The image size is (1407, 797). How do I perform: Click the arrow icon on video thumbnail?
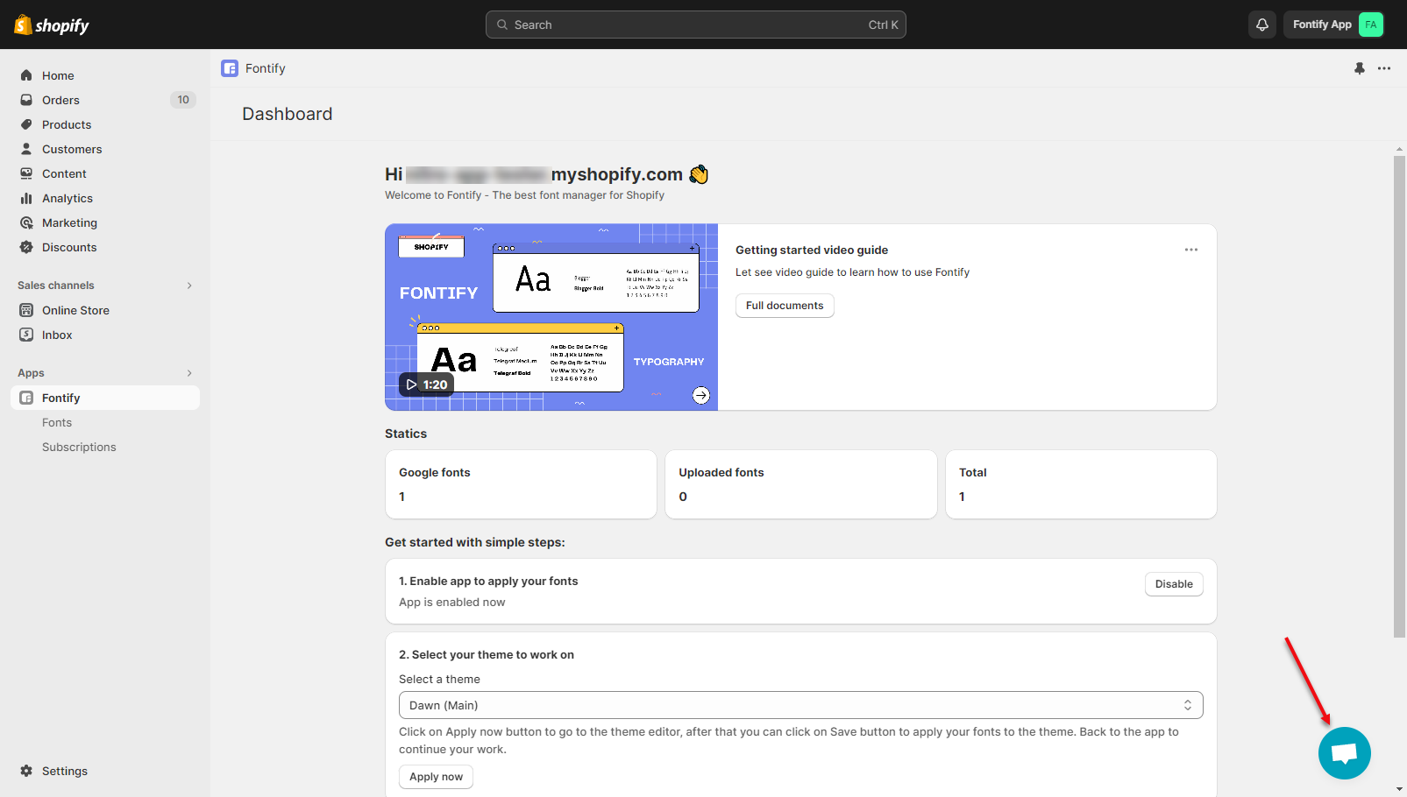coord(700,395)
